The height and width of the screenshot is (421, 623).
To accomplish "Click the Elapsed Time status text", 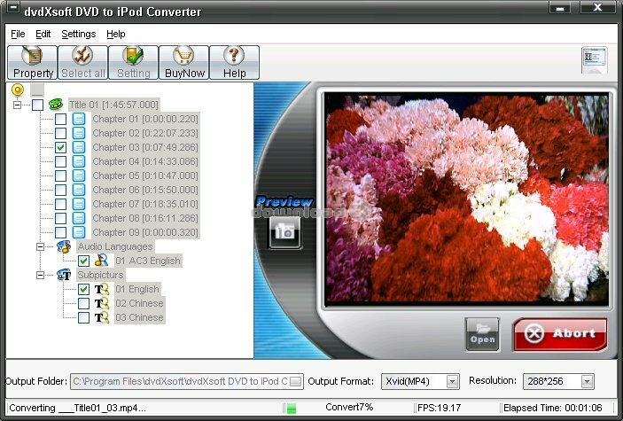I will [553, 408].
